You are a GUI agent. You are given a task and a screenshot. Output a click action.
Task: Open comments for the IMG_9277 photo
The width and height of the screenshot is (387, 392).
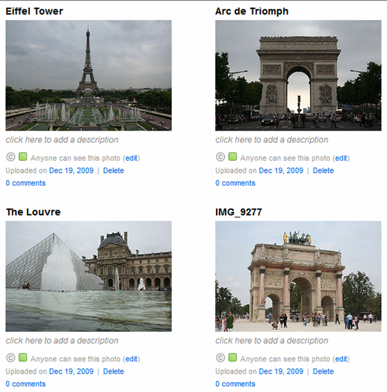point(235,384)
